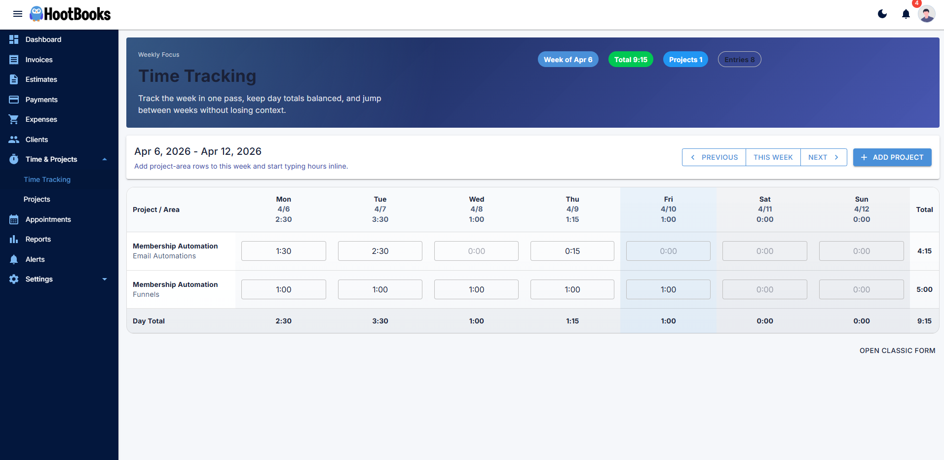Advance to the next week
The height and width of the screenshot is (460, 944).
click(824, 157)
